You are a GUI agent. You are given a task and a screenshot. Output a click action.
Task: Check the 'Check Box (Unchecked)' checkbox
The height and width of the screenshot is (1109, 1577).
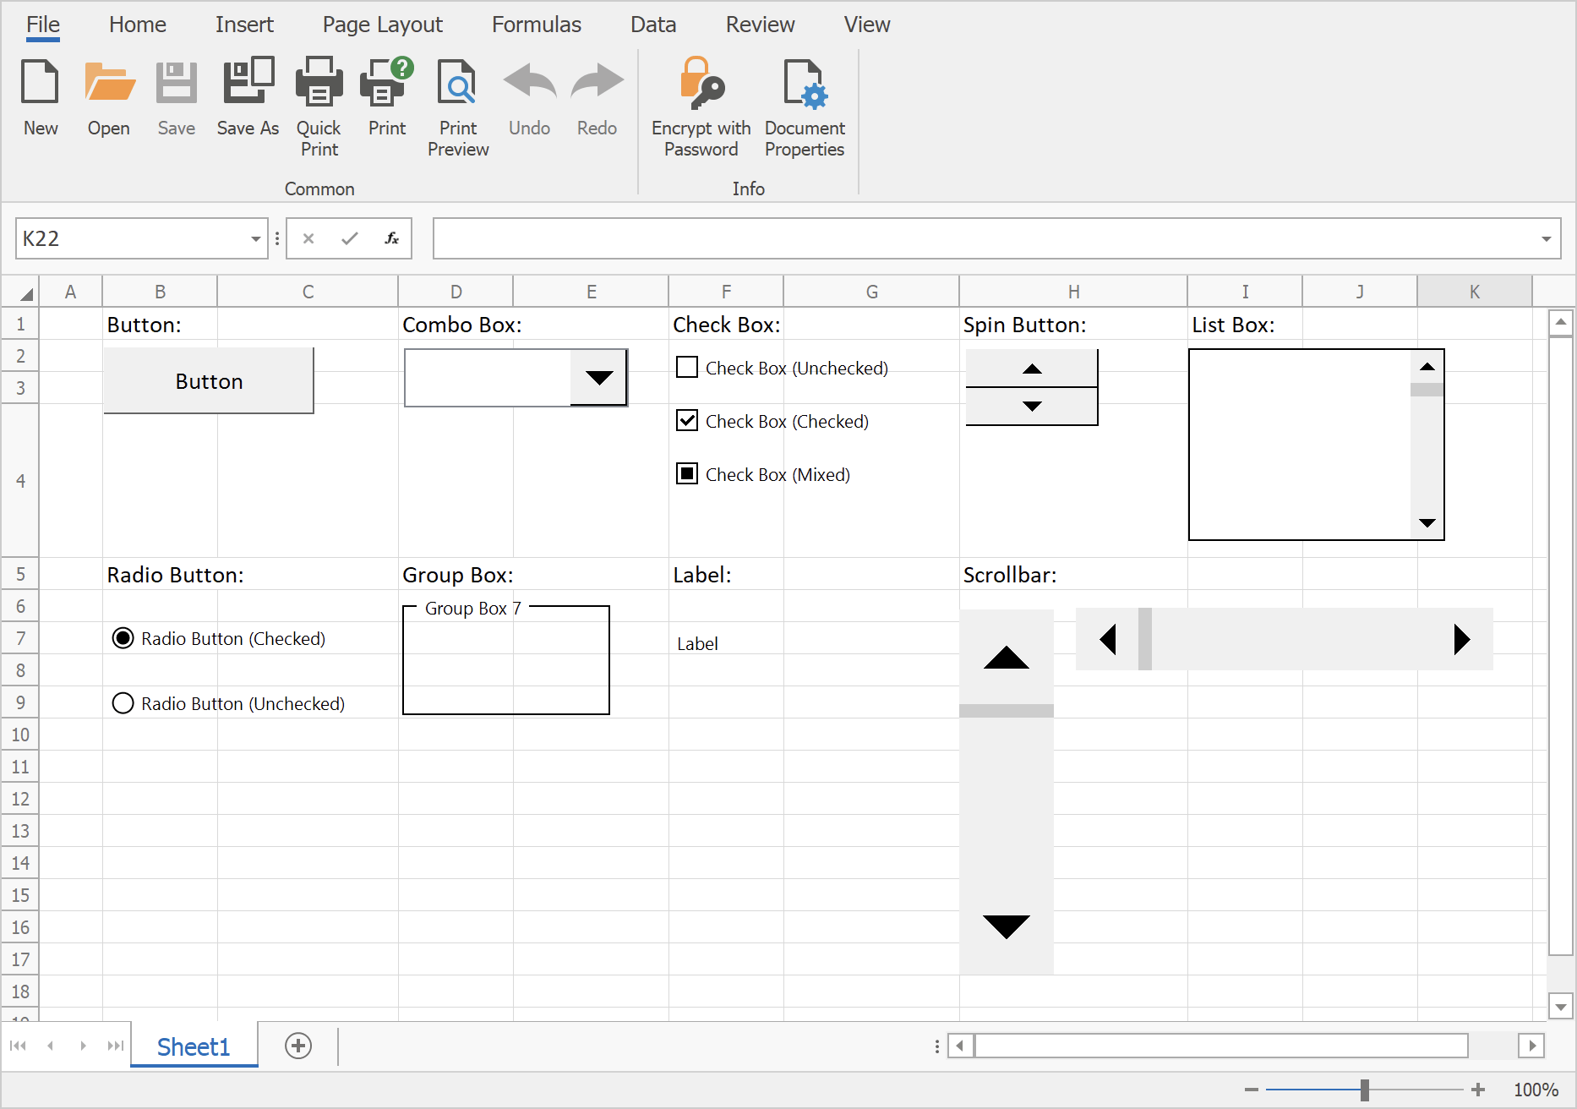tap(686, 368)
